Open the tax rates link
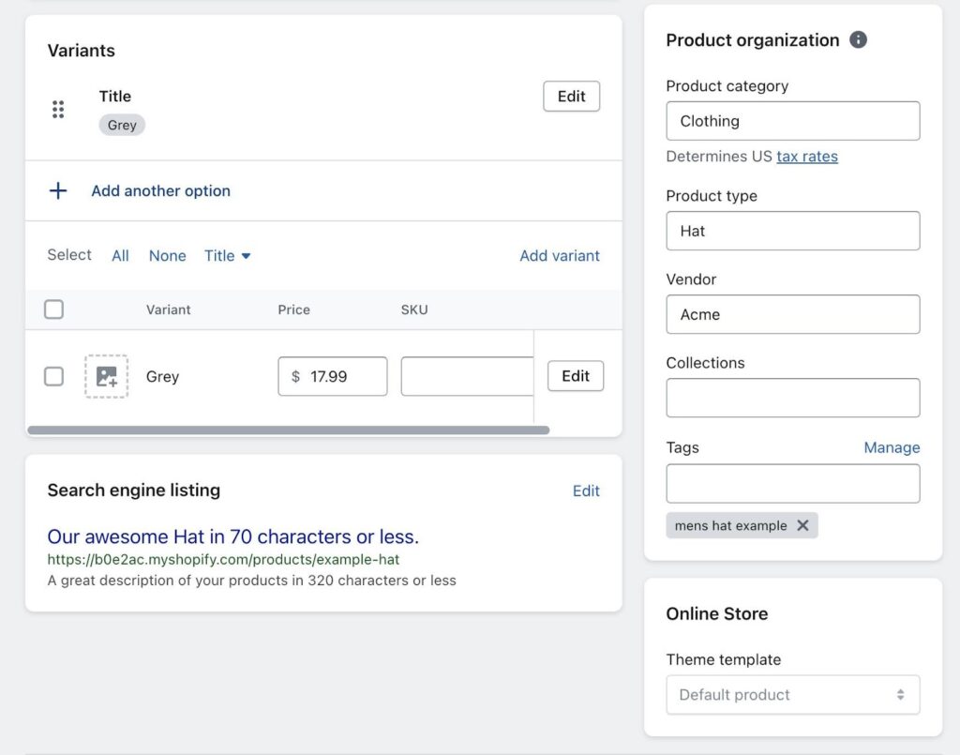 click(806, 157)
